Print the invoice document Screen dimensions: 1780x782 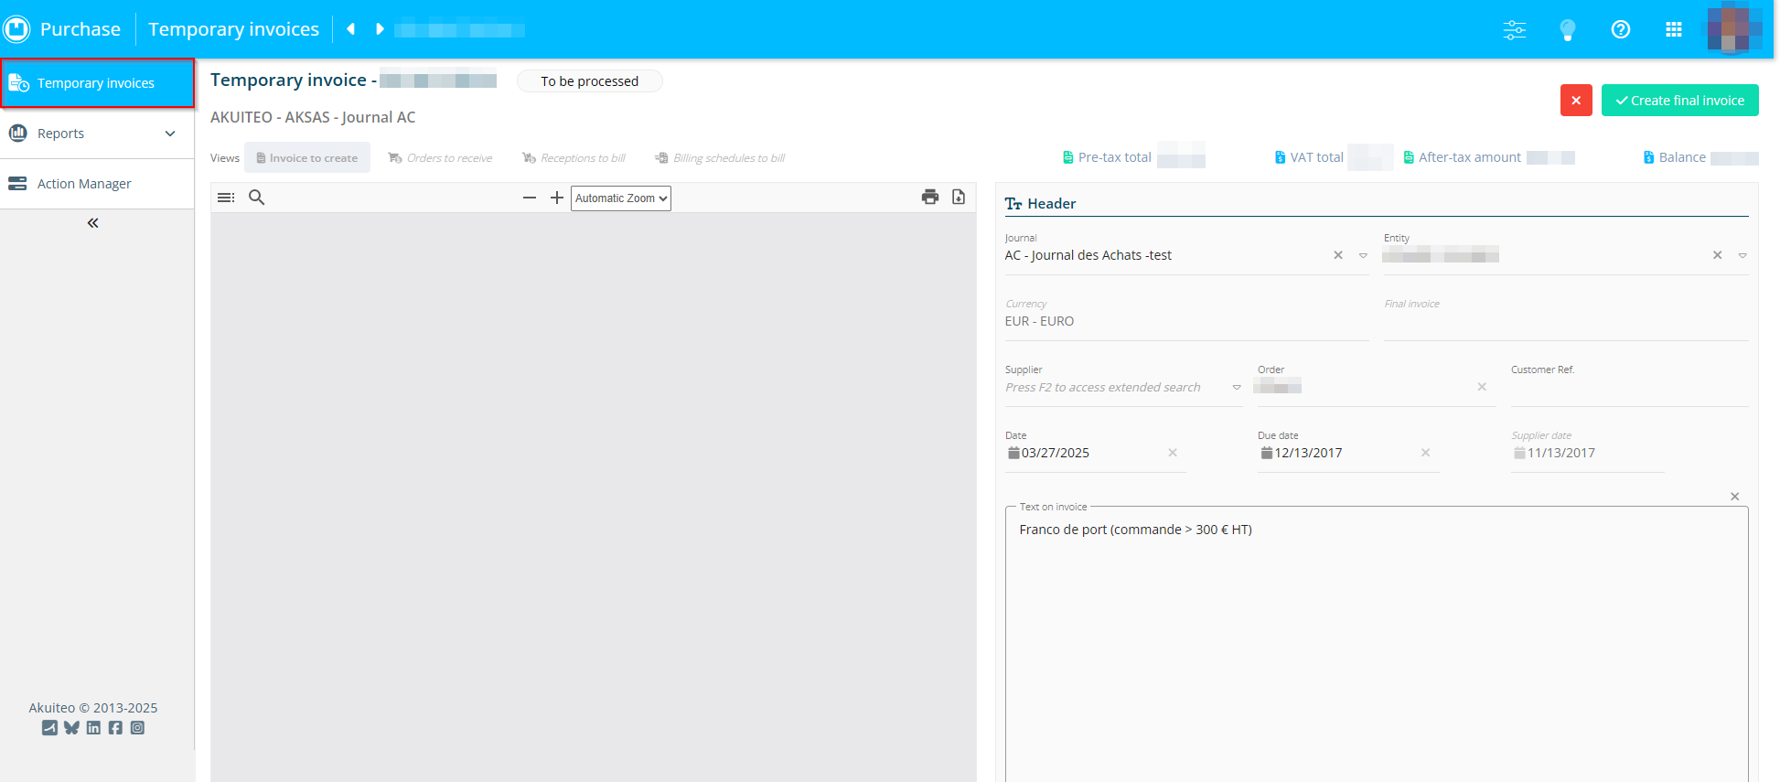[x=930, y=197]
